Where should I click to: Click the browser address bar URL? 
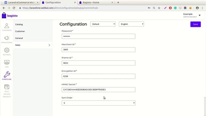coord(60,8)
